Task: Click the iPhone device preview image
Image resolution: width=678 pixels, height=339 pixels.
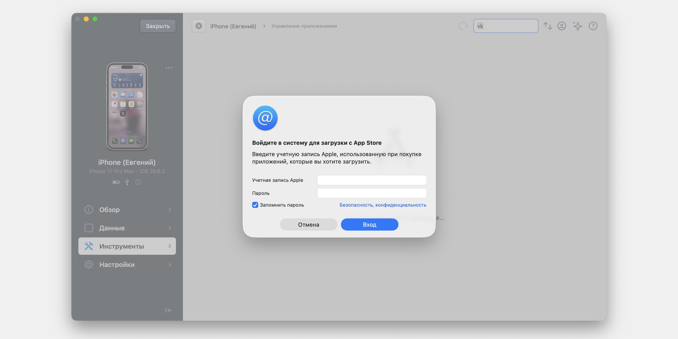Action: (127, 106)
